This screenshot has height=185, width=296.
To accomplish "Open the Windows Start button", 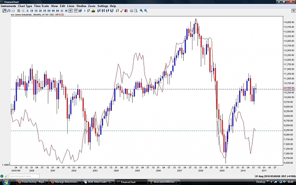I will point(6,182).
